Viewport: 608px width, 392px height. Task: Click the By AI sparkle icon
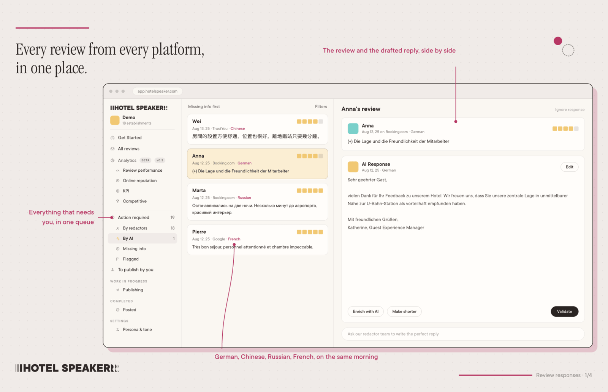point(118,239)
